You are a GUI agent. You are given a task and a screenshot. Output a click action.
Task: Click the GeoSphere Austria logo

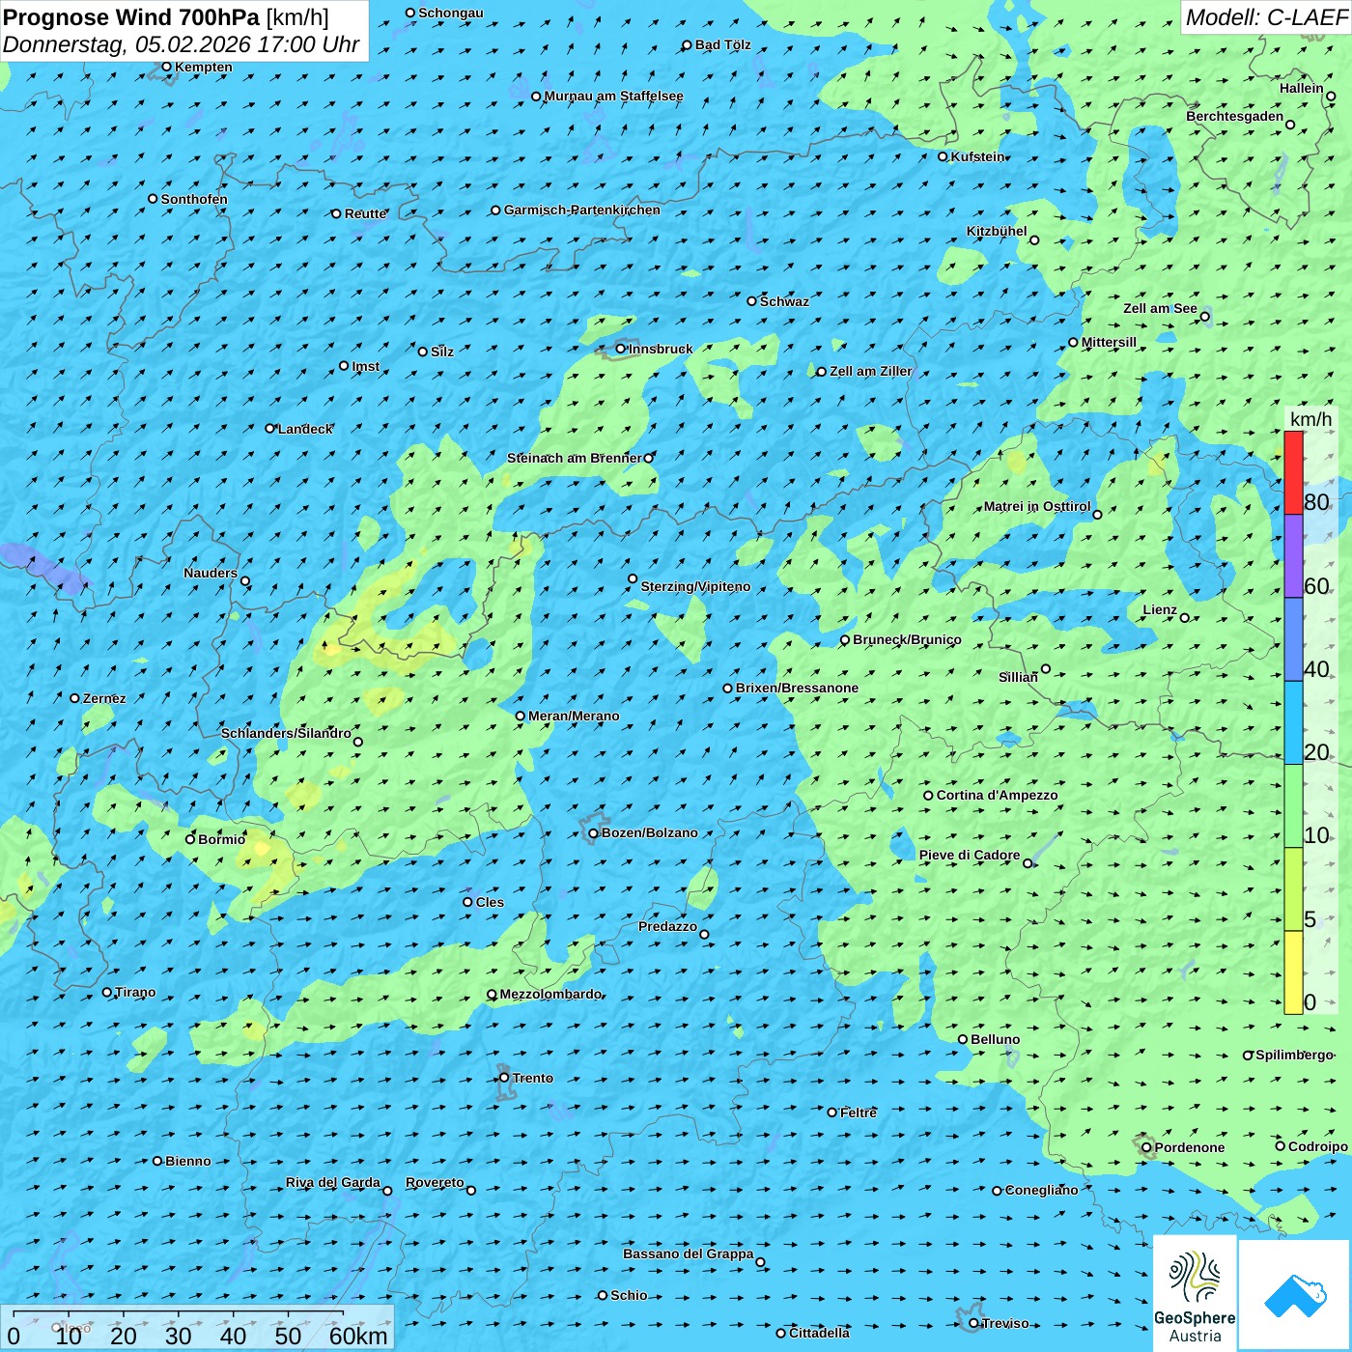click(x=1195, y=1294)
